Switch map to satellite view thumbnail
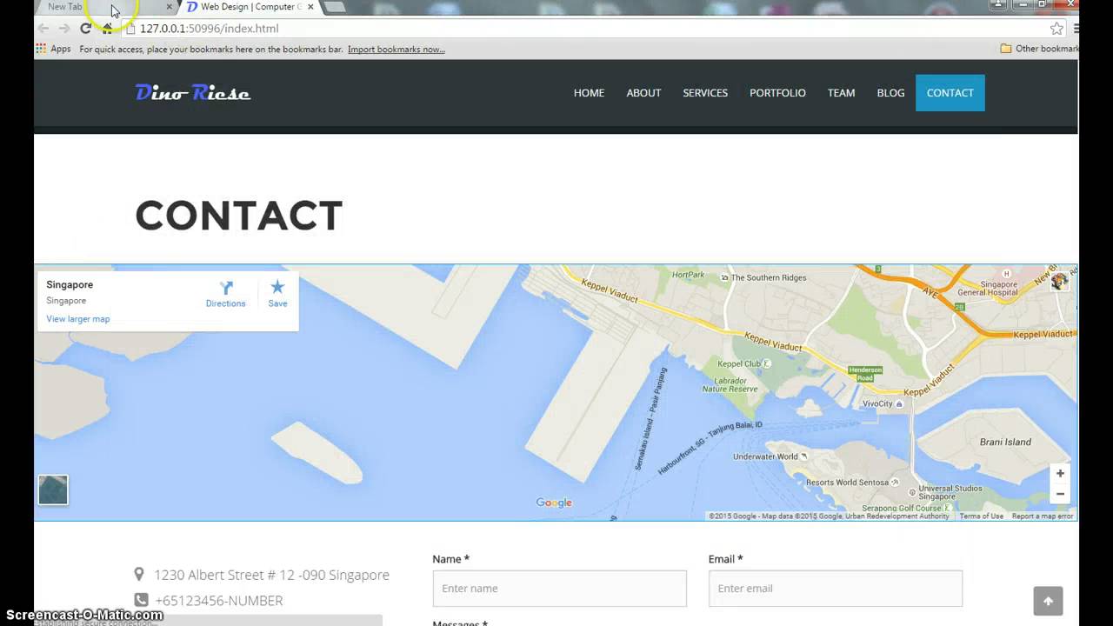 pyautogui.click(x=53, y=489)
